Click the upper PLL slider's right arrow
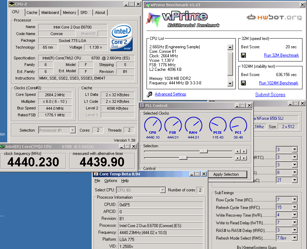 pos(244,151)
